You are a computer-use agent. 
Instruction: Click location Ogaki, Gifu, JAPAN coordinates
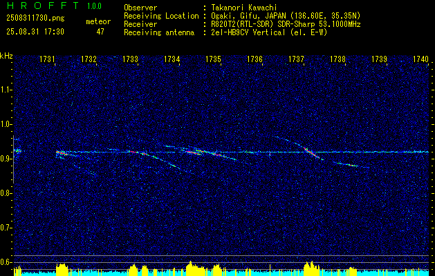coord(286,16)
